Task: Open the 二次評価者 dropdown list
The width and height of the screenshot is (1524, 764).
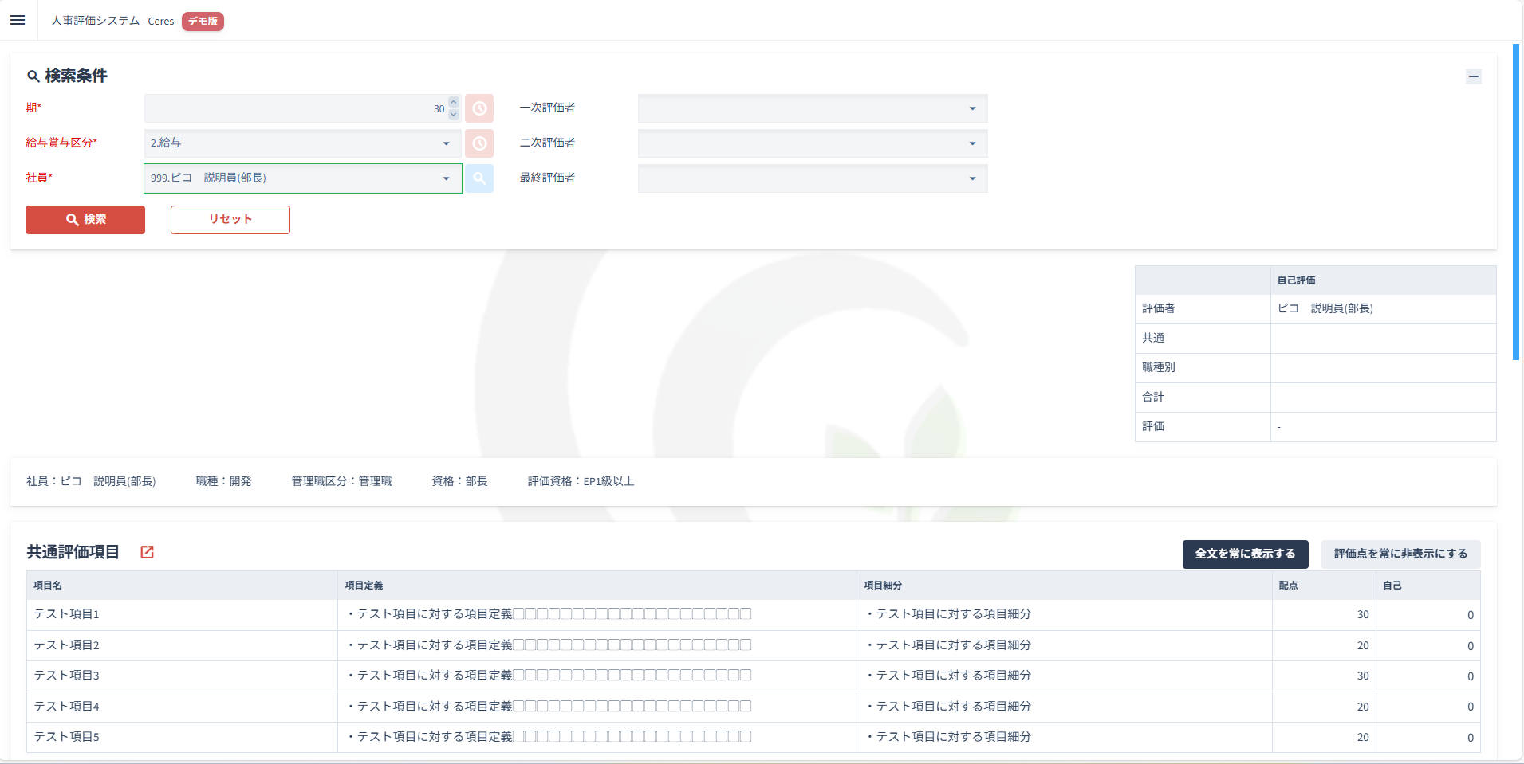Action: 972,143
